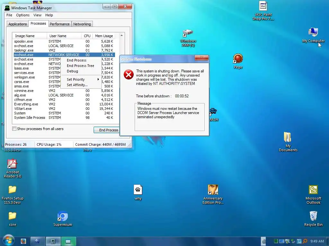This screenshot has height=246, width=329.
Task: Click the orange magnifier Everything tray icon
Action: (x=305, y=241)
